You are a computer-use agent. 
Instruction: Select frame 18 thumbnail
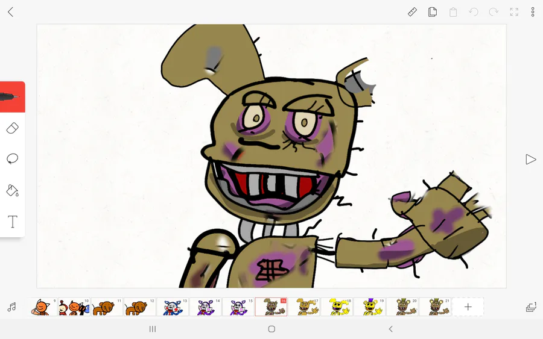pyautogui.click(x=337, y=307)
